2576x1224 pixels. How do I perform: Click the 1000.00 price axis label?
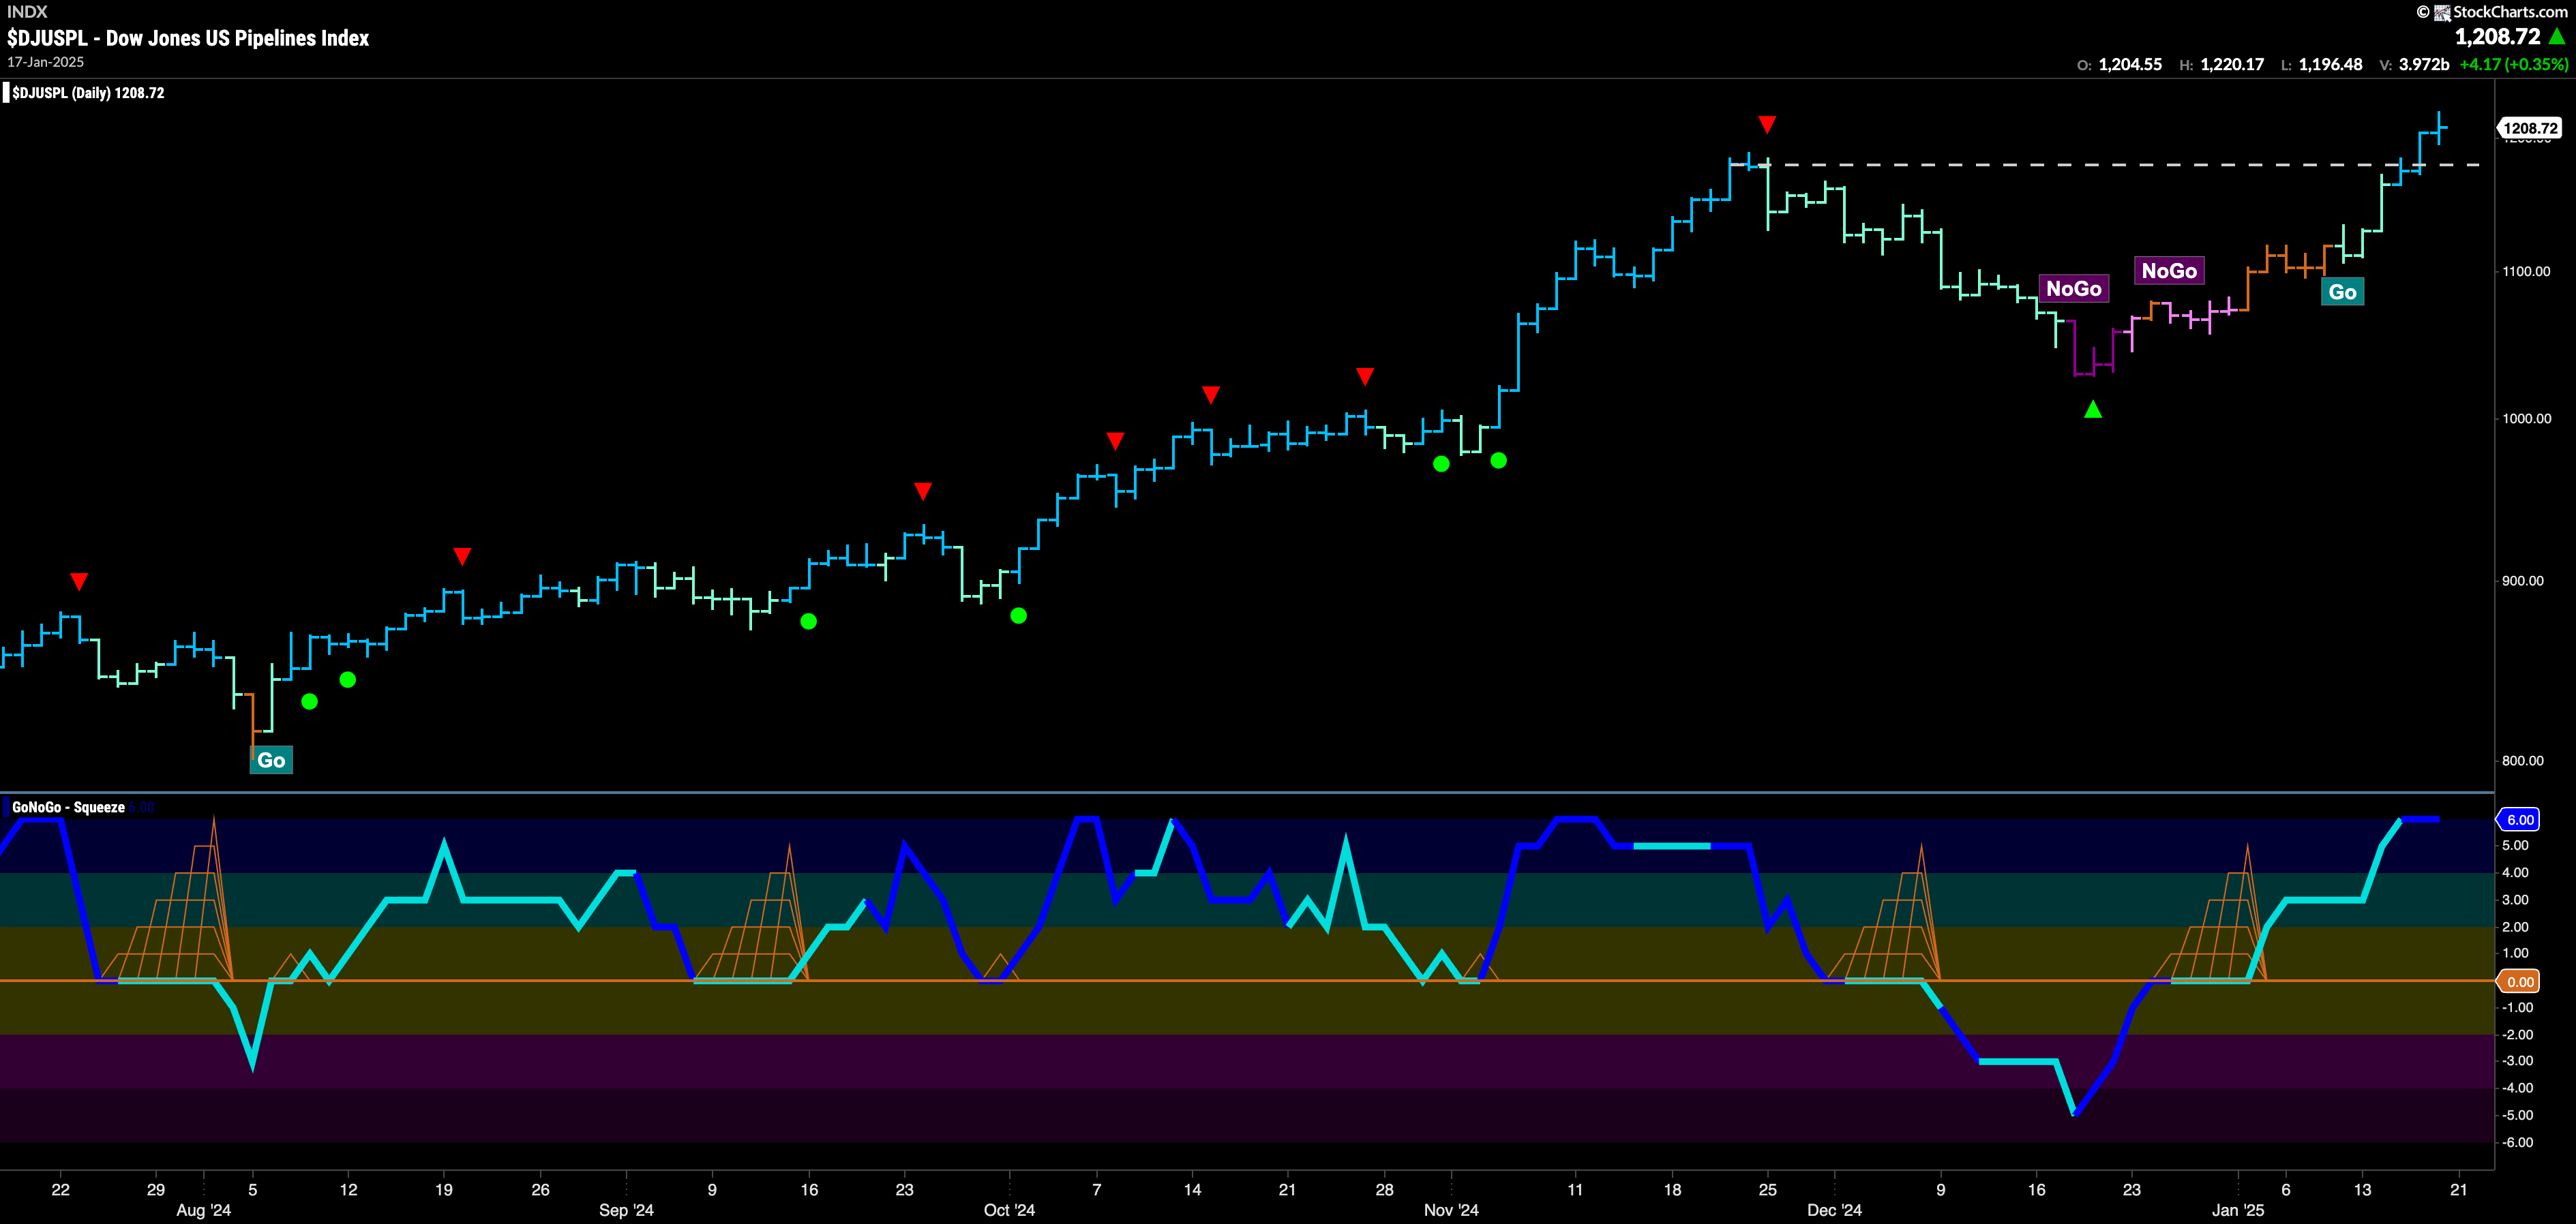[2527, 418]
